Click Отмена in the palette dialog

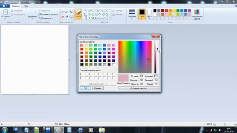98,88
